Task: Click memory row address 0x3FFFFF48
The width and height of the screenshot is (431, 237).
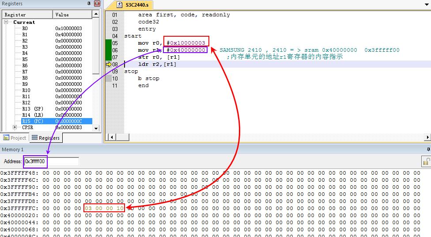Action: click(x=19, y=173)
